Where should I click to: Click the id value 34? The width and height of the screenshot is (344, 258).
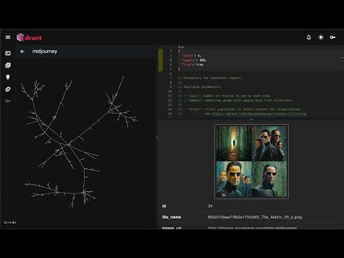(x=210, y=206)
